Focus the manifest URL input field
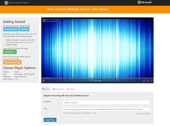Viewport: 170px width, 126px height. [x=106, y=109]
